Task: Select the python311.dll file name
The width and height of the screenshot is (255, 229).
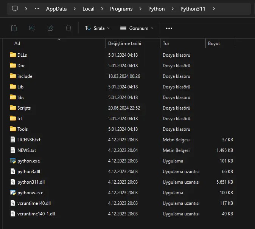Action: coord(31,182)
